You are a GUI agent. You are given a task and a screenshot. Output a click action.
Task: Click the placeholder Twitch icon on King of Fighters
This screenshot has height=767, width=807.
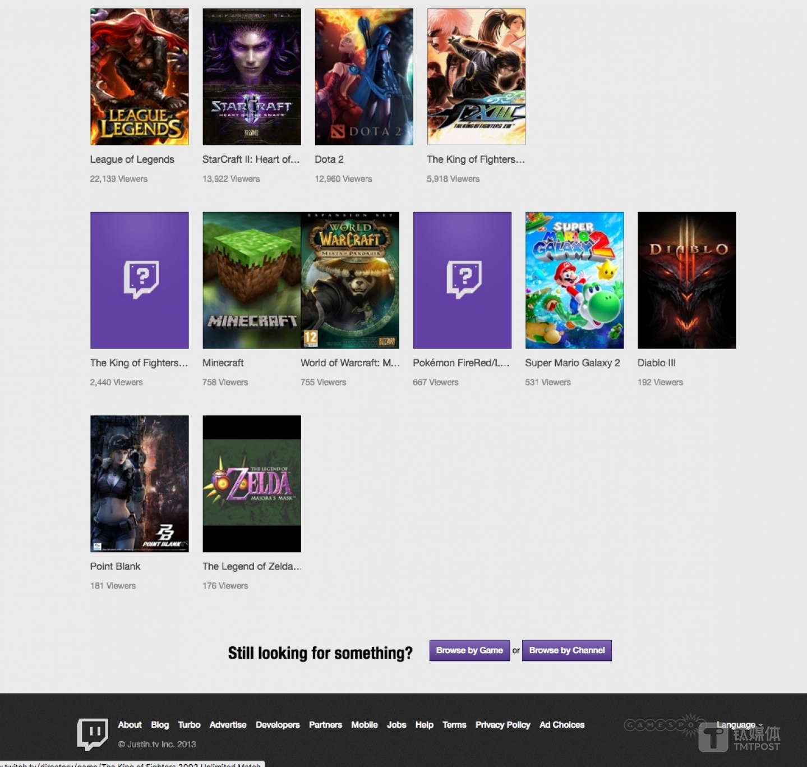click(139, 280)
